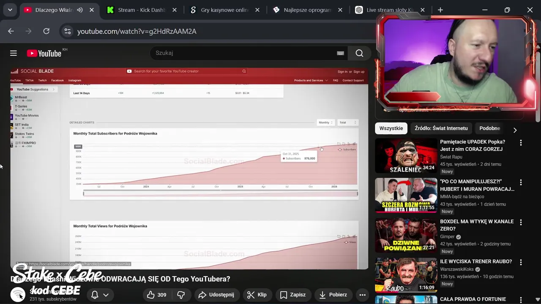Click the Klip scissors button

(x=257, y=295)
